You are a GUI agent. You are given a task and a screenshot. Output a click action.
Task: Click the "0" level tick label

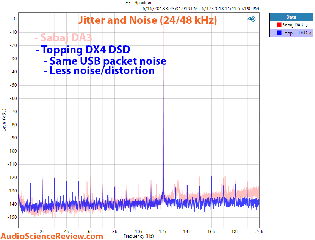tap(15, 19)
